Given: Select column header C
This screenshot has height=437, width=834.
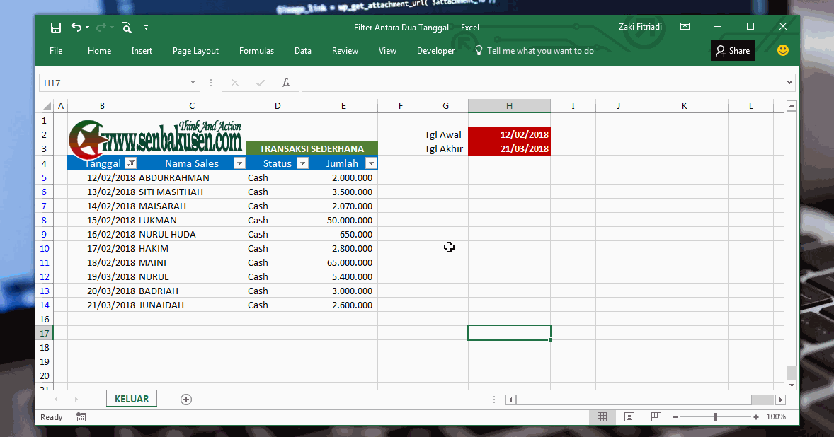Looking at the screenshot, I should tap(191, 105).
